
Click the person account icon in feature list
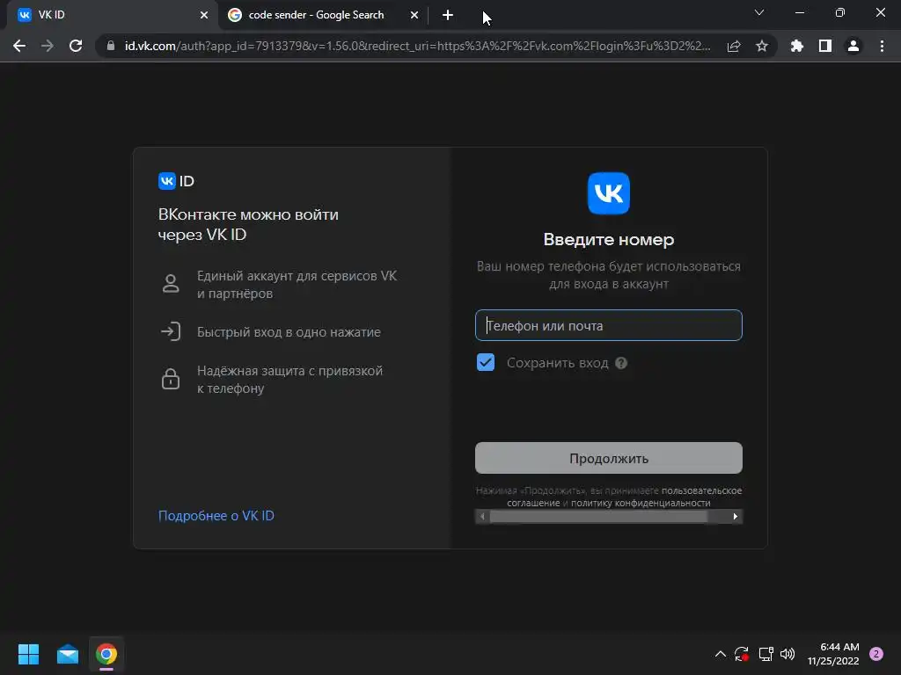point(171,284)
